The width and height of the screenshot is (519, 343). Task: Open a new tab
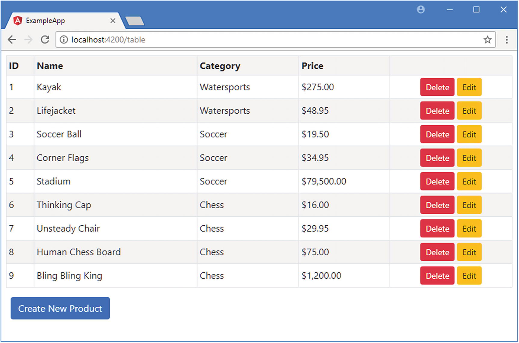pyautogui.click(x=134, y=21)
